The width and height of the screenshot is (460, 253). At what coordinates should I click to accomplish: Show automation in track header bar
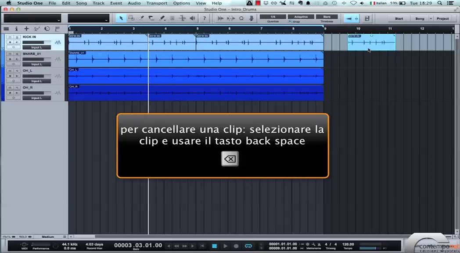37,29
